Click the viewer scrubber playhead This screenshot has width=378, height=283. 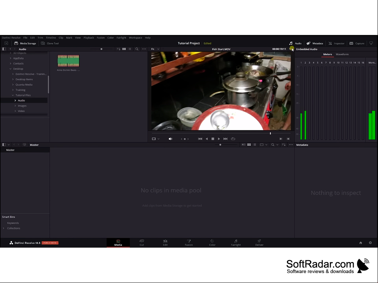(x=270, y=133)
